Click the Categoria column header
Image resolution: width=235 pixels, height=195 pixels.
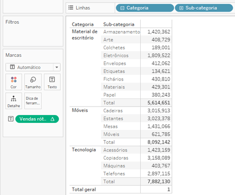pos(83,24)
